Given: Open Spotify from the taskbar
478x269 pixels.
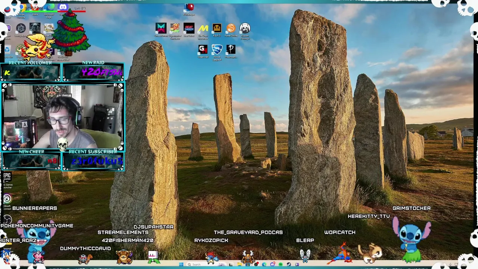Looking at the screenshot, I should click(x=280, y=265).
